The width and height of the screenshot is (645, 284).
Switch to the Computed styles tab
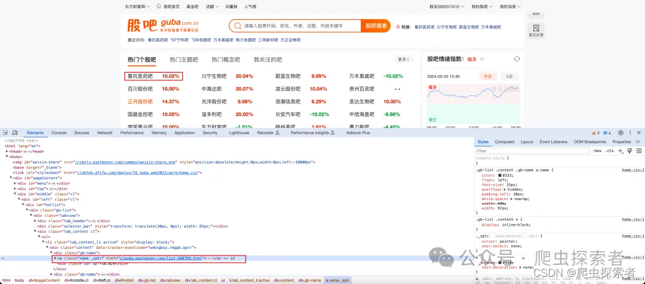pyautogui.click(x=504, y=142)
